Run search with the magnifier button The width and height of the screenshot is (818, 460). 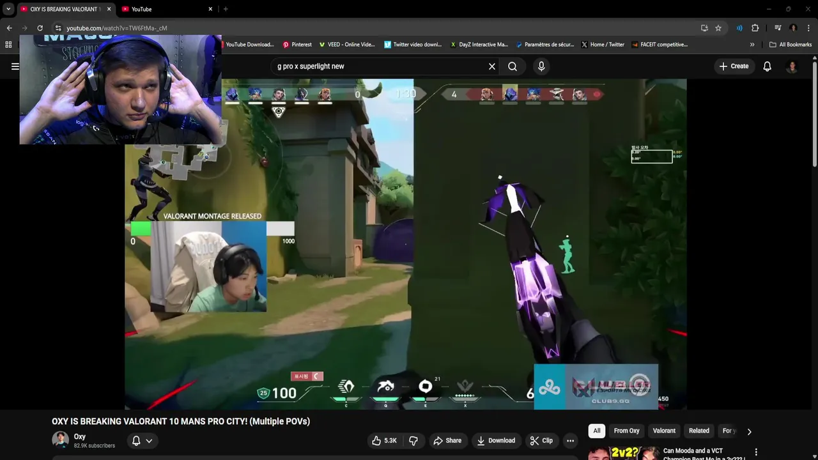(513, 66)
